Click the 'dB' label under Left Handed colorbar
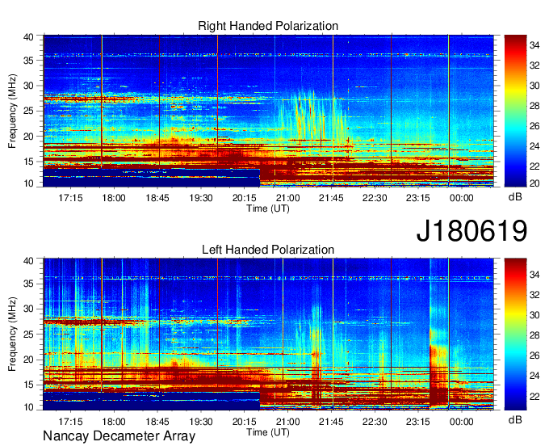 coord(515,419)
